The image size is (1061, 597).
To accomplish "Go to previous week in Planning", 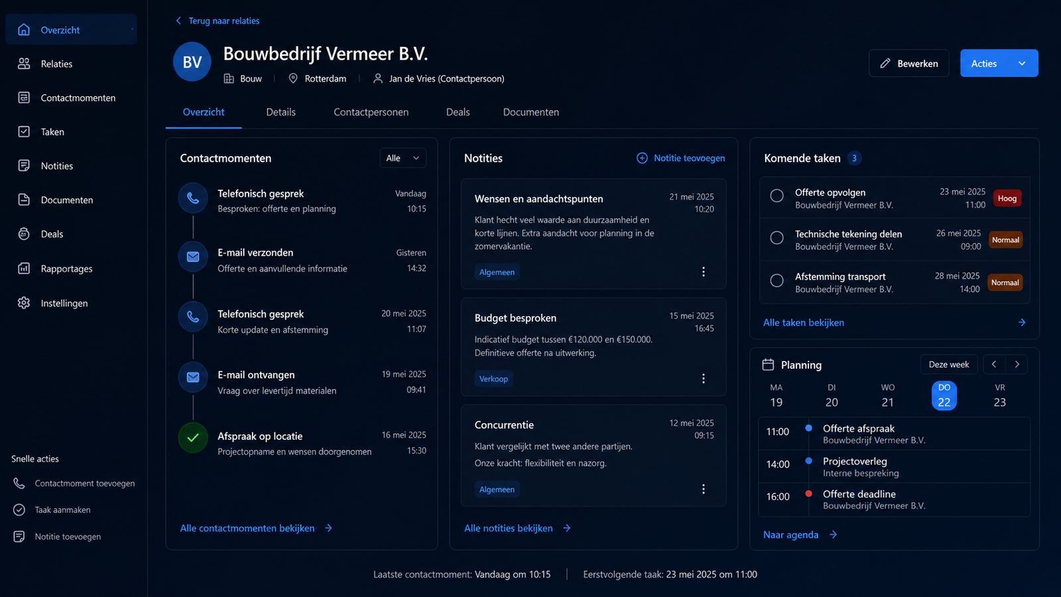I will (994, 364).
